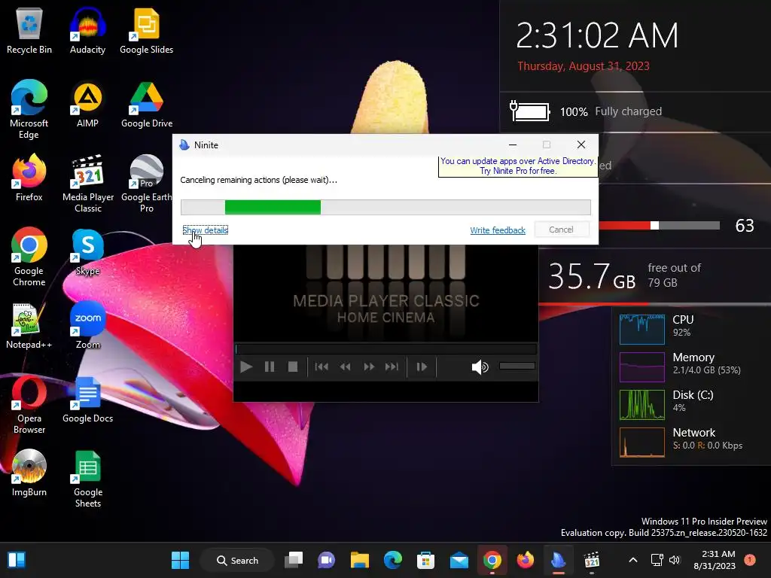771x578 pixels.
Task: Open the taskbar clock showing 2:31 AM
Action: (715, 560)
